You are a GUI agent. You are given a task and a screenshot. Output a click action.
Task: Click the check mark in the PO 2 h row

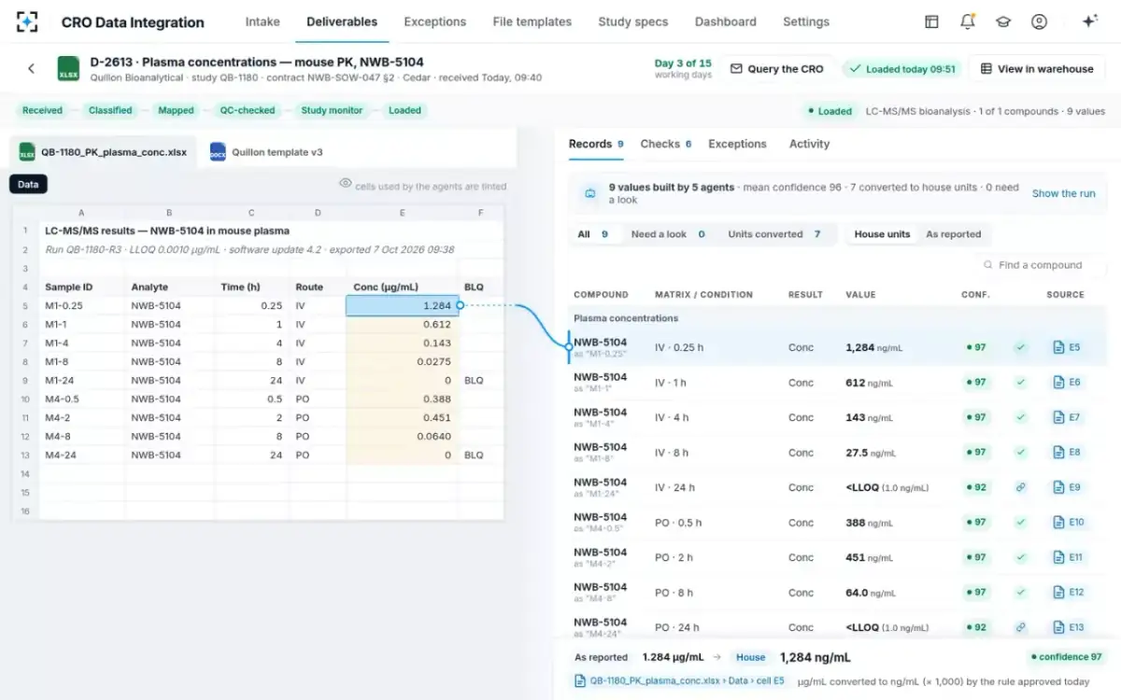click(1020, 557)
